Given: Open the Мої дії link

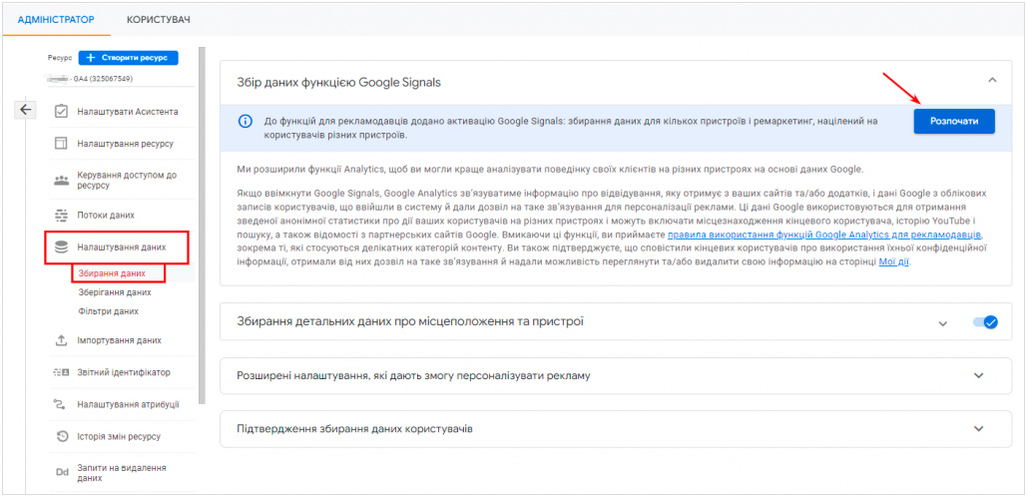Looking at the screenshot, I should tap(894, 262).
